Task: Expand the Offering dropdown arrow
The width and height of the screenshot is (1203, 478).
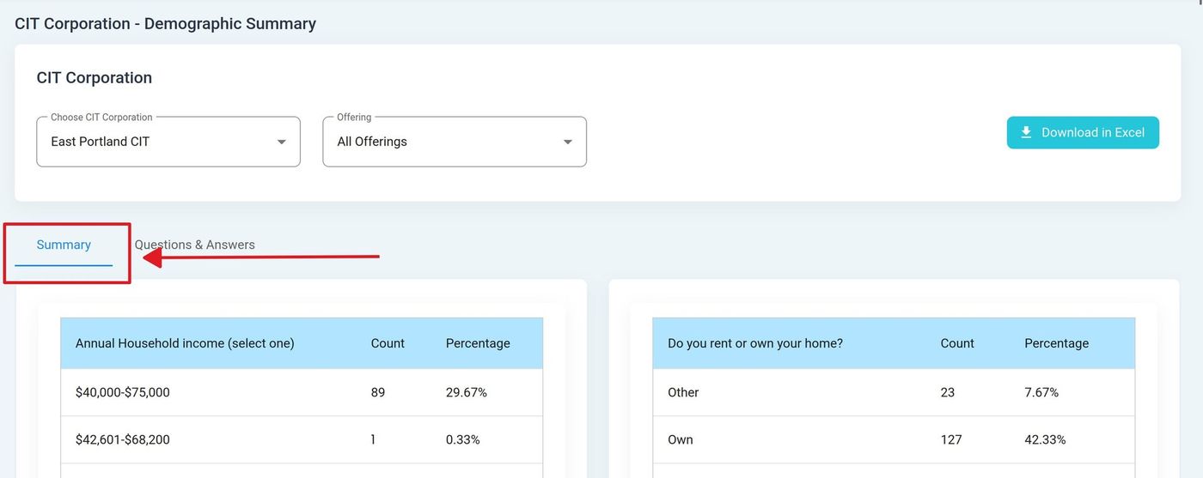Action: [x=567, y=142]
